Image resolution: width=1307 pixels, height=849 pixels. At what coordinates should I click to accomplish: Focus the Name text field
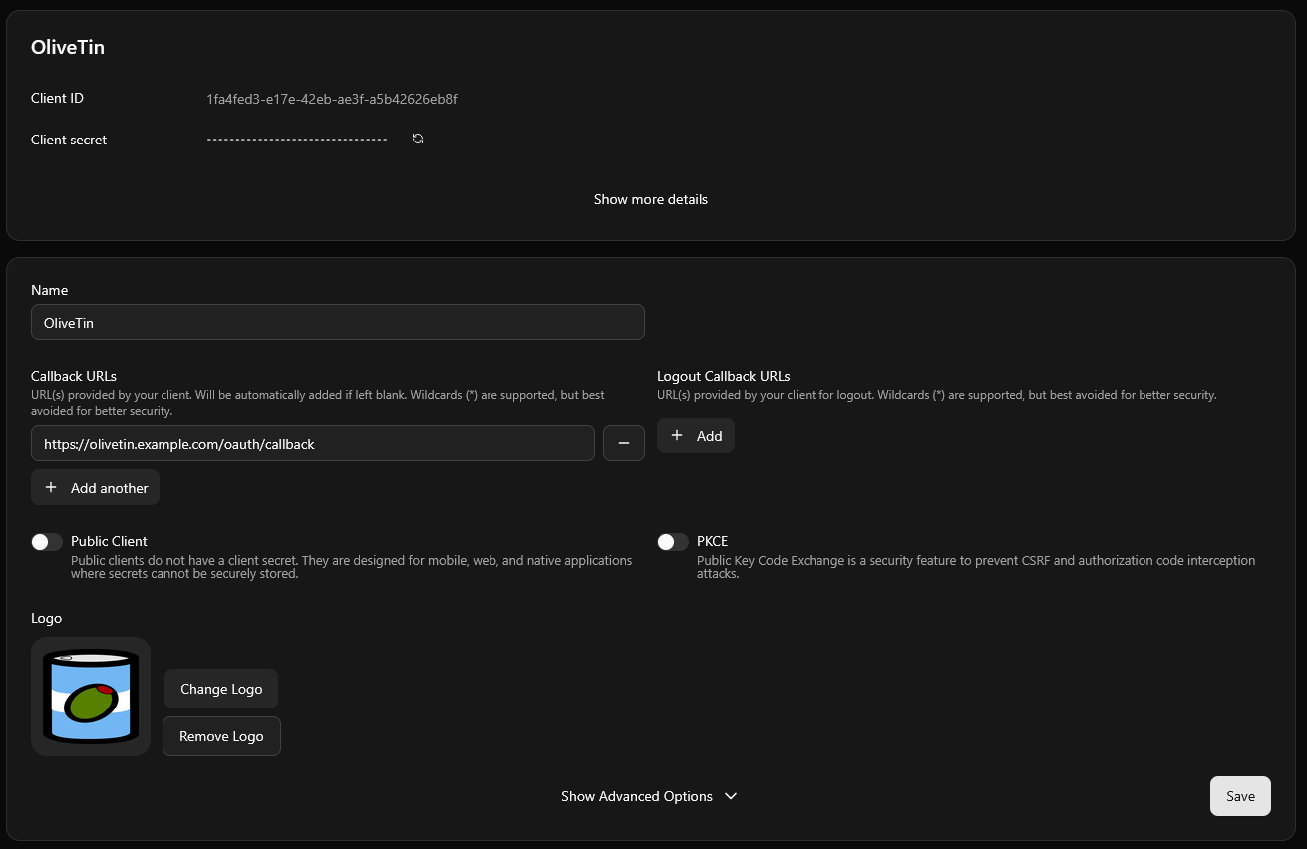[337, 322]
